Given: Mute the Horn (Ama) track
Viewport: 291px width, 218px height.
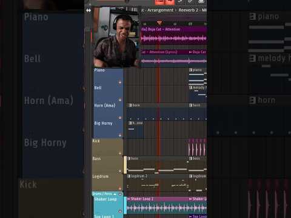Looking at the screenshot, I should click(120, 117).
